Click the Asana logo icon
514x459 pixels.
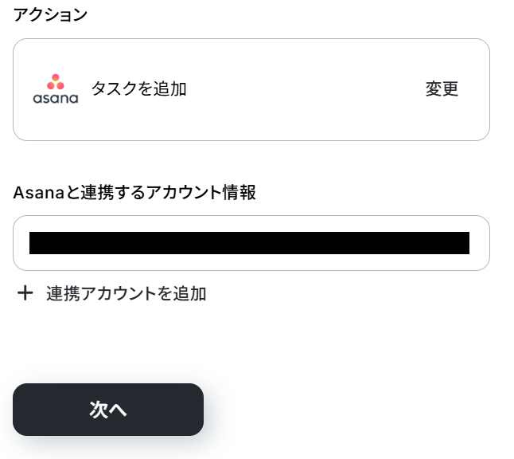coord(55,89)
